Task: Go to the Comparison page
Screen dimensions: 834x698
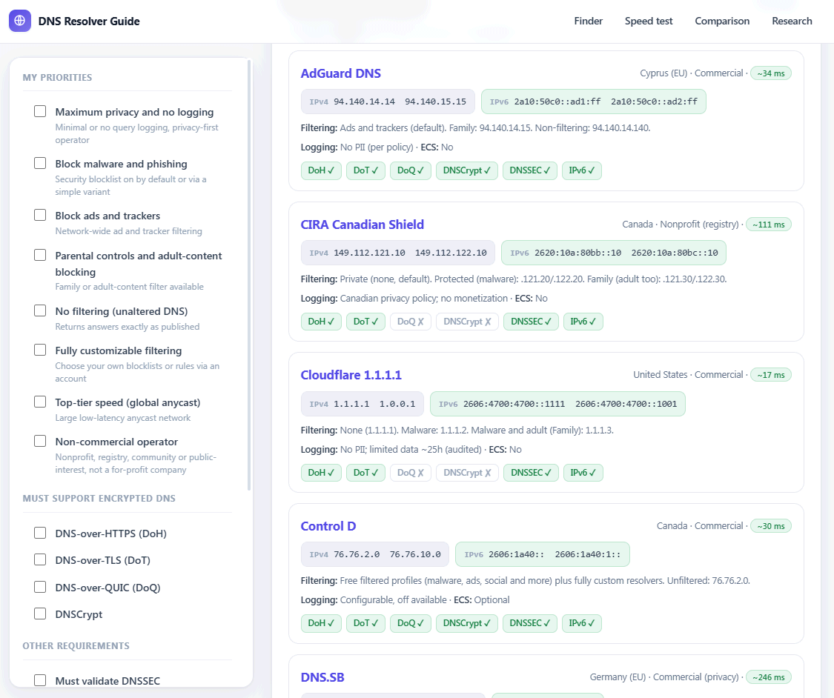Action: point(722,21)
